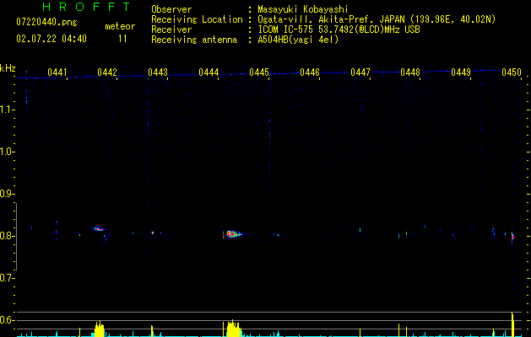Click the 0441 time marker

(x=57, y=72)
